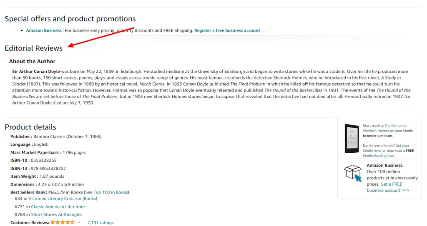This screenshot has width=427, height=226.
Task: Click the ISBN-13 number text
Action: pos(48,169)
